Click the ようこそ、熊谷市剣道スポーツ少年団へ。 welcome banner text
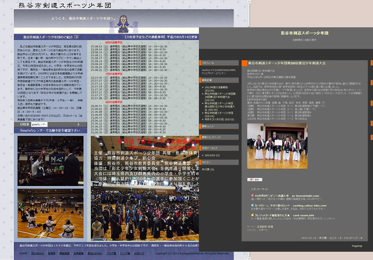 [x=84, y=18]
